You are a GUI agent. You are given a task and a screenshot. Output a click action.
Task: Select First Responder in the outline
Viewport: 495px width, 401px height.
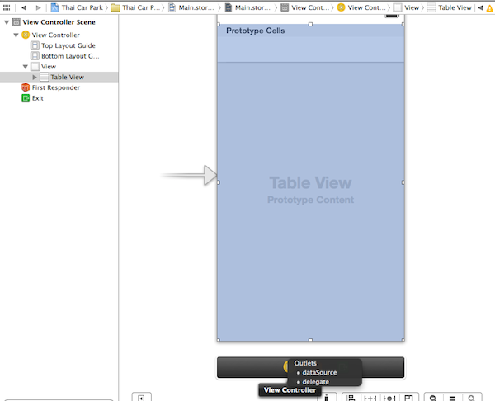click(x=50, y=87)
